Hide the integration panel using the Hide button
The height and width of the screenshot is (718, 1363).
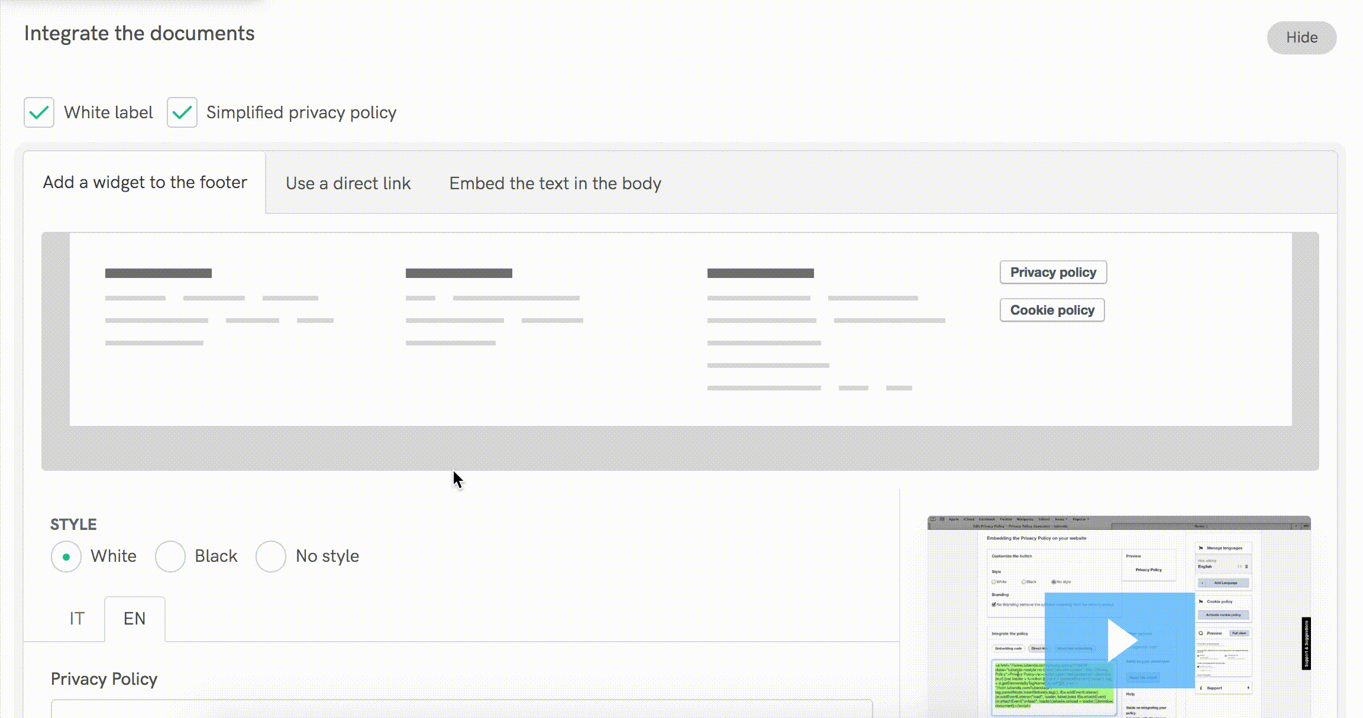pos(1301,37)
